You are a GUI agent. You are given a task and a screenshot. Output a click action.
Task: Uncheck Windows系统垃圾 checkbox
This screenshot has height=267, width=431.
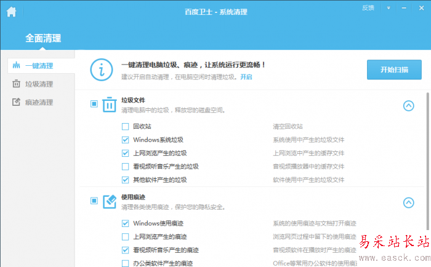coord(125,140)
